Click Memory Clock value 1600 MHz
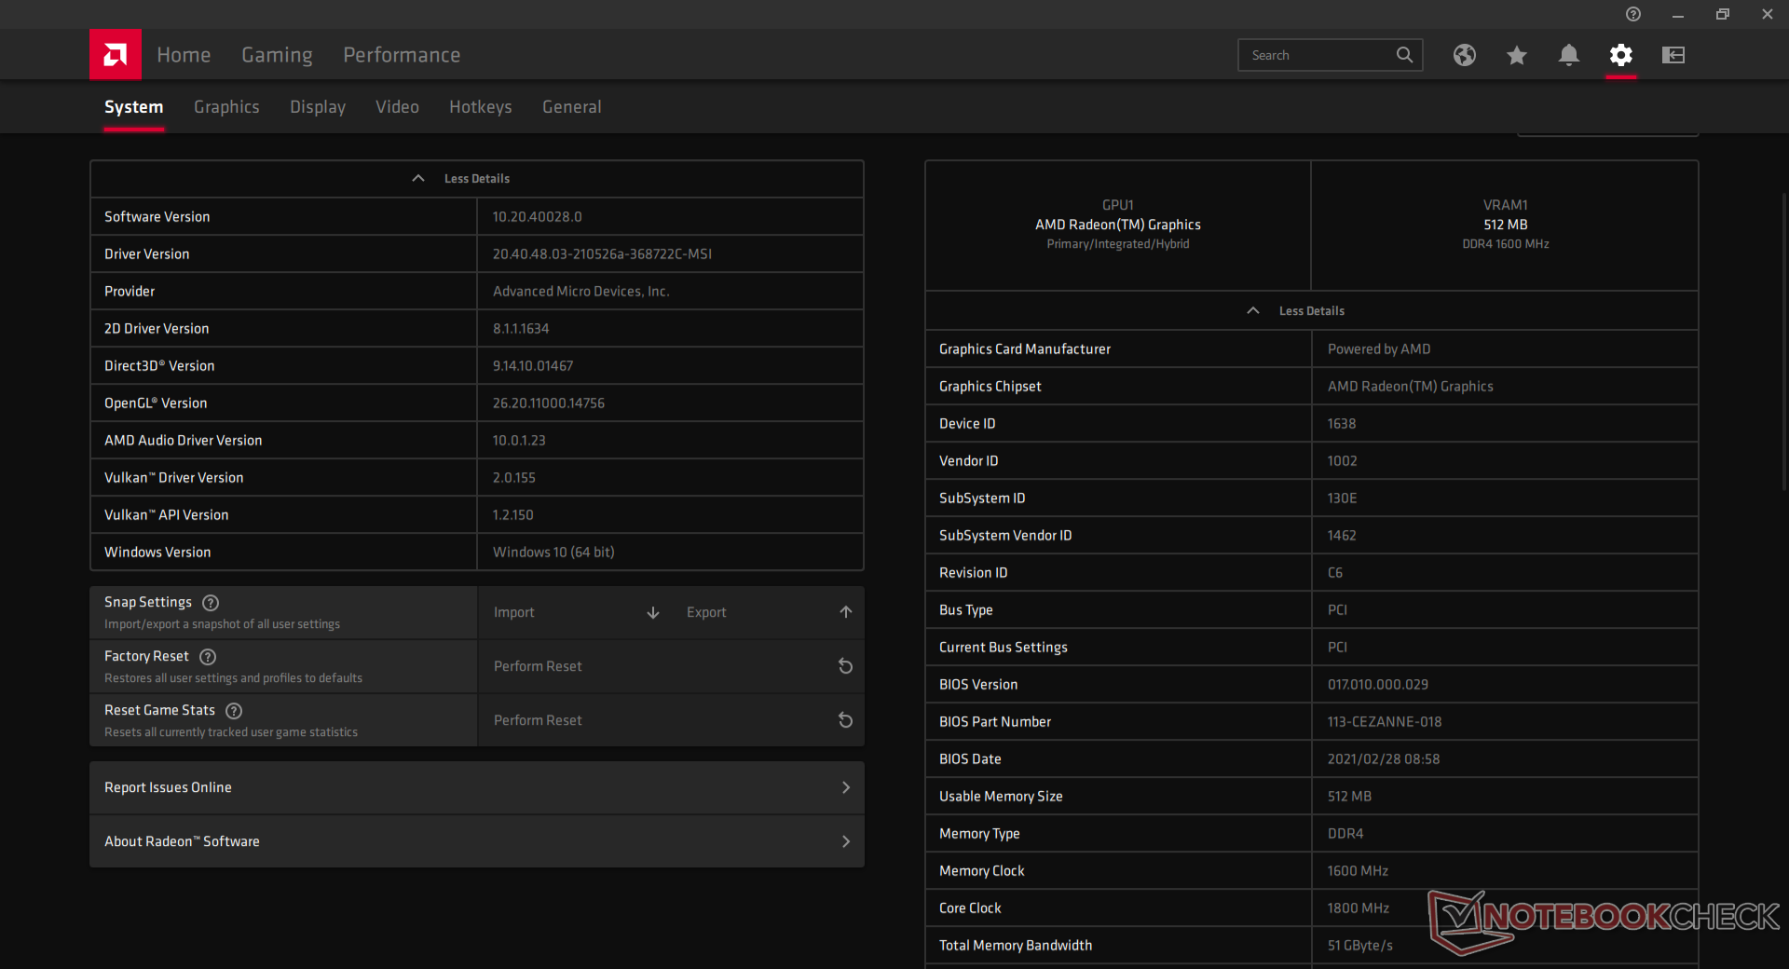Viewport: 1789px width, 969px height. pyautogui.click(x=1358, y=871)
